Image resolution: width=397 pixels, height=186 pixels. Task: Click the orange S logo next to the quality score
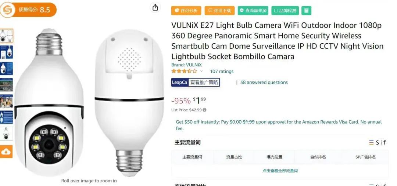[7, 10]
